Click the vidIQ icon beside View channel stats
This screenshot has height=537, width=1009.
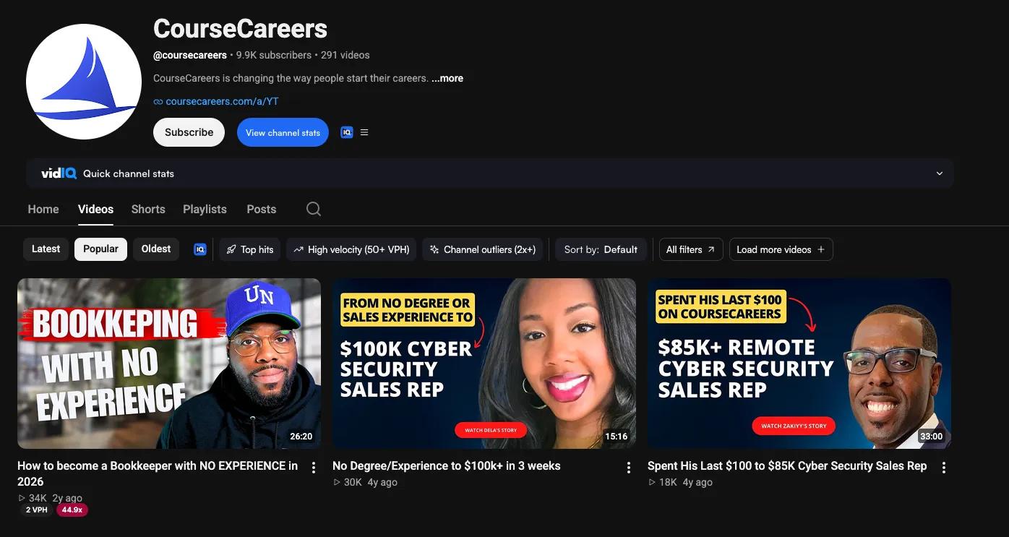tap(347, 132)
